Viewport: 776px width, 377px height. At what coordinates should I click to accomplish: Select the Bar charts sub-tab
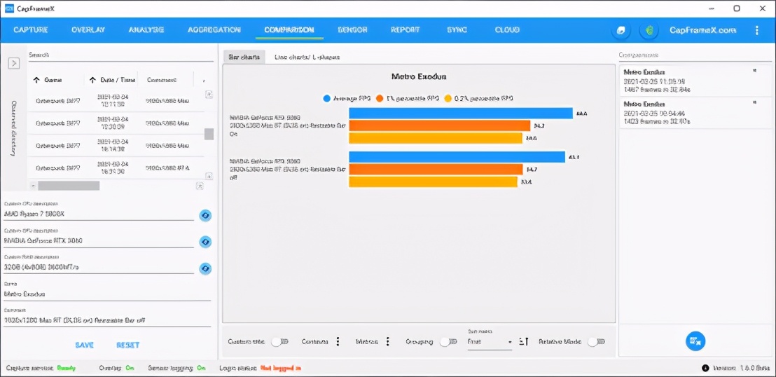coord(244,57)
